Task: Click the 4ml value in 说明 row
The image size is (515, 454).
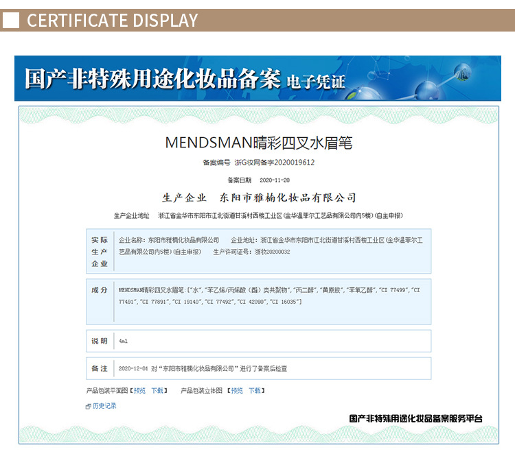Action: point(123,341)
